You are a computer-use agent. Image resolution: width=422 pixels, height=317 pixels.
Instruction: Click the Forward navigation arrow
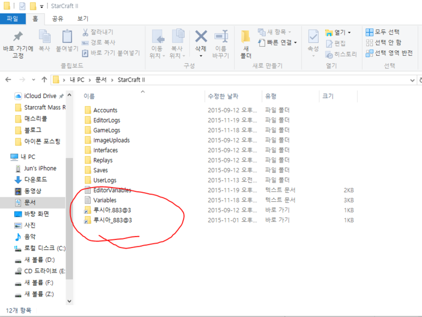tap(22, 80)
